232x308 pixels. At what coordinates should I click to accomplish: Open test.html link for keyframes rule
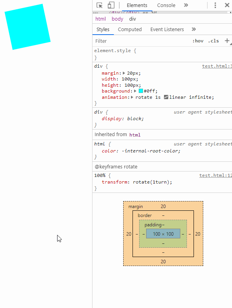click(216, 175)
